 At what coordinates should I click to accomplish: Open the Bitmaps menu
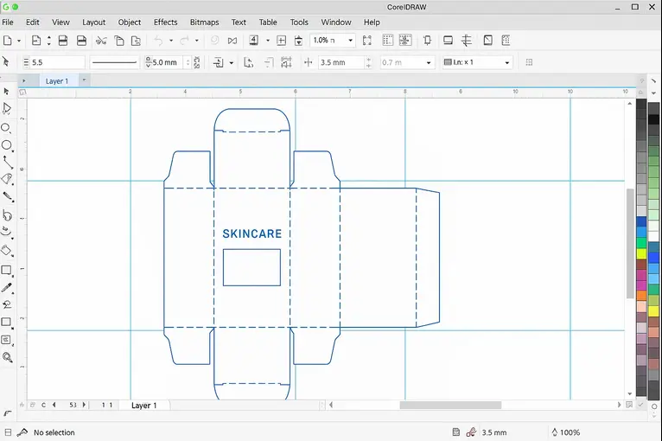(x=204, y=22)
